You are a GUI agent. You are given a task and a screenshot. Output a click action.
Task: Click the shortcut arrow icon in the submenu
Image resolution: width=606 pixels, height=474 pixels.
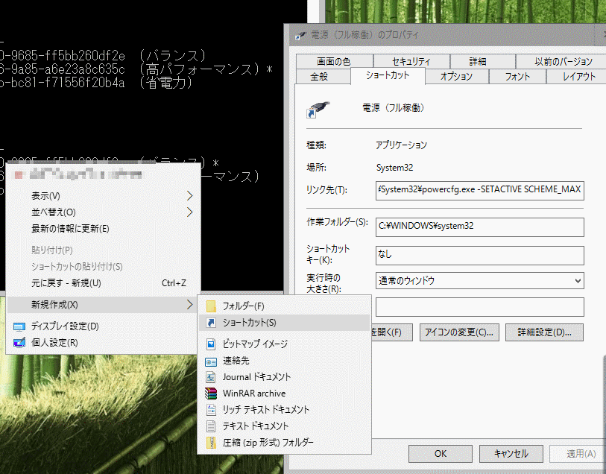coord(211,323)
